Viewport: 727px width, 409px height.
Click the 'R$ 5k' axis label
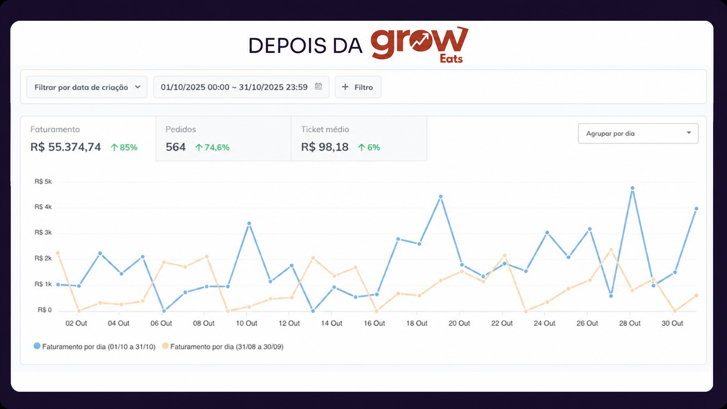point(43,182)
